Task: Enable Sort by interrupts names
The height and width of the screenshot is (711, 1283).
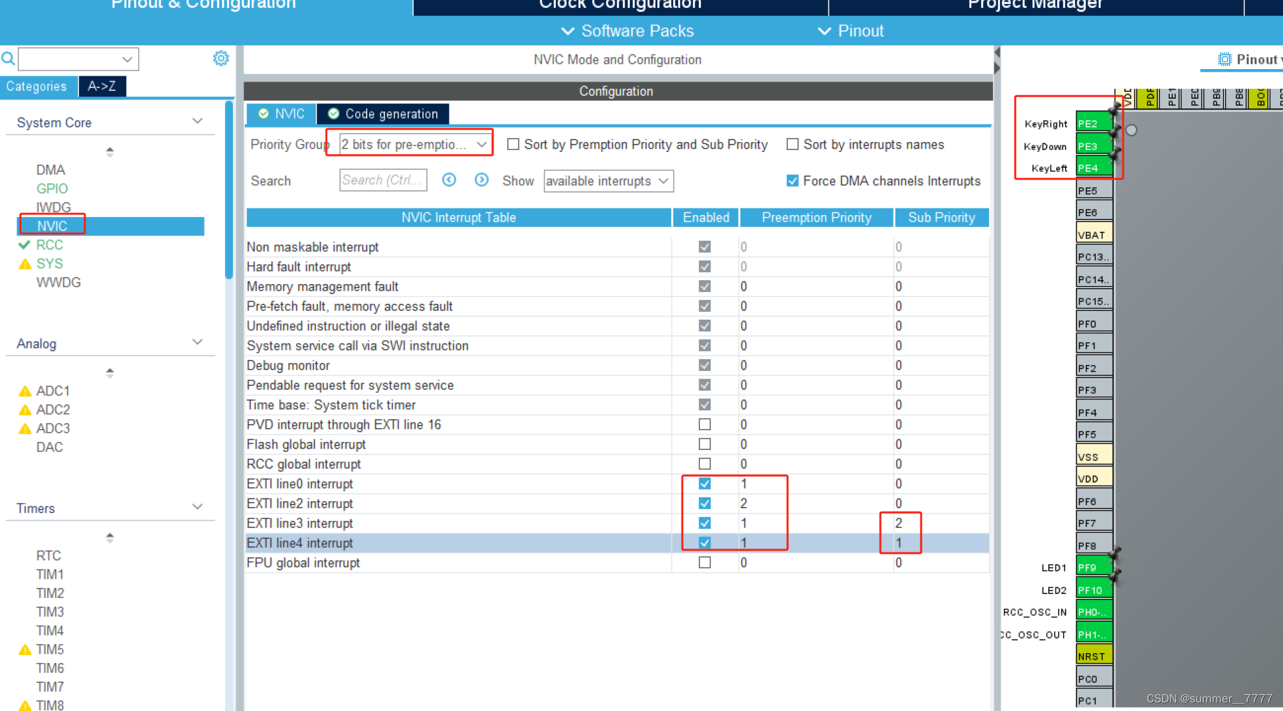Action: click(793, 144)
